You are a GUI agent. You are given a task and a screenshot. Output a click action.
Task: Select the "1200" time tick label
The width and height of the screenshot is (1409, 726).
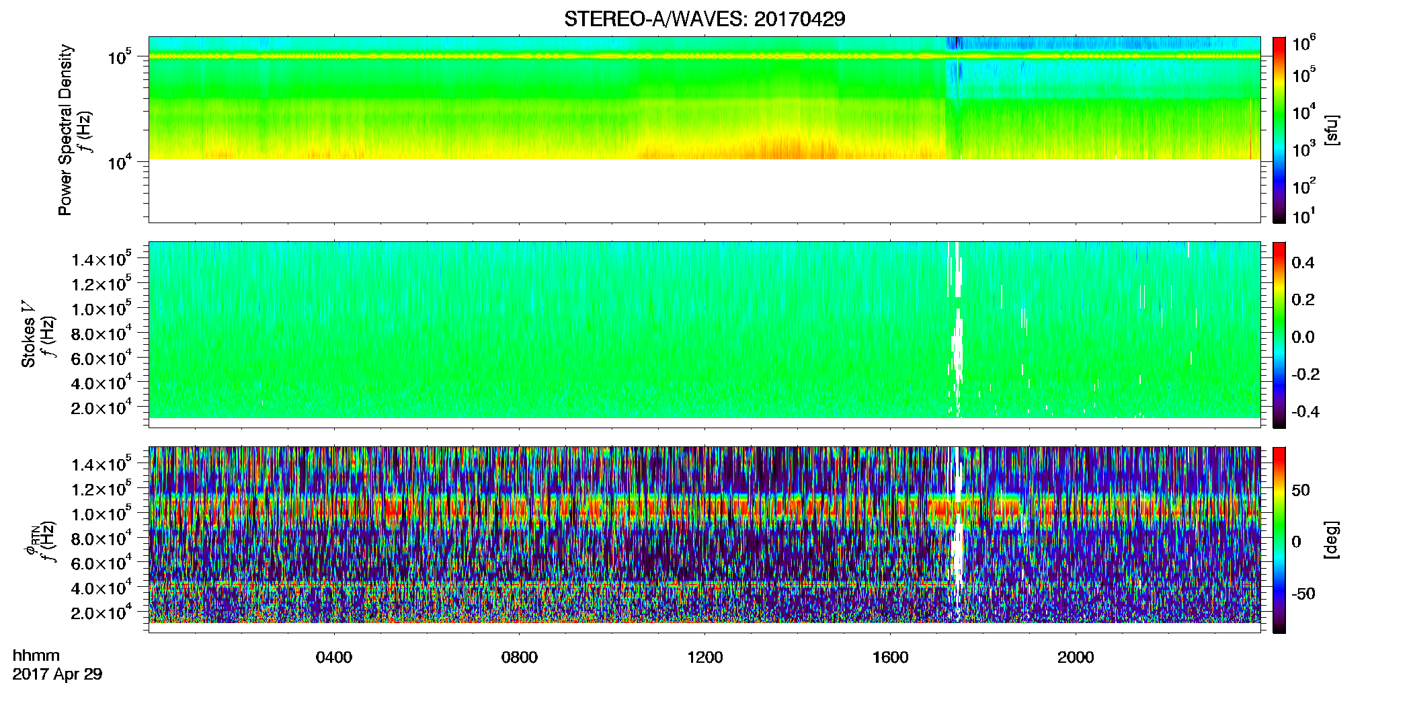pyautogui.click(x=705, y=657)
